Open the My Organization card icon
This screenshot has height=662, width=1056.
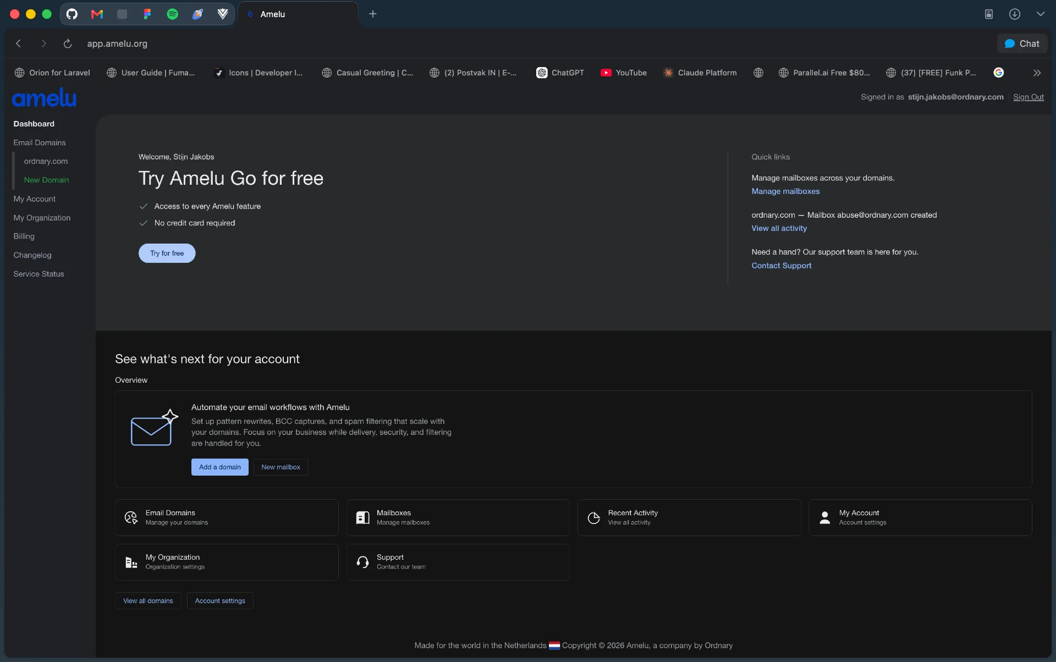point(131,562)
